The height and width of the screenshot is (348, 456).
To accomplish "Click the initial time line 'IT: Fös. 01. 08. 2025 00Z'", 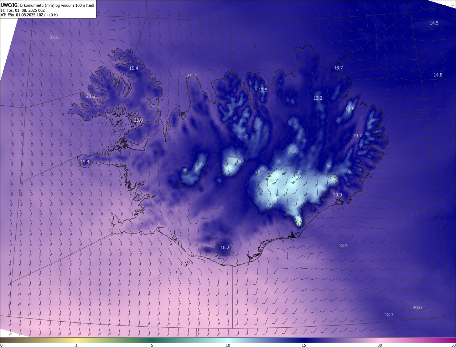I will pyautogui.click(x=22, y=10).
